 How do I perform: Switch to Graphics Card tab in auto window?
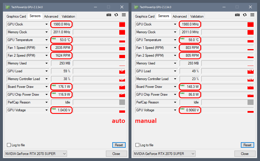[x=16, y=16]
